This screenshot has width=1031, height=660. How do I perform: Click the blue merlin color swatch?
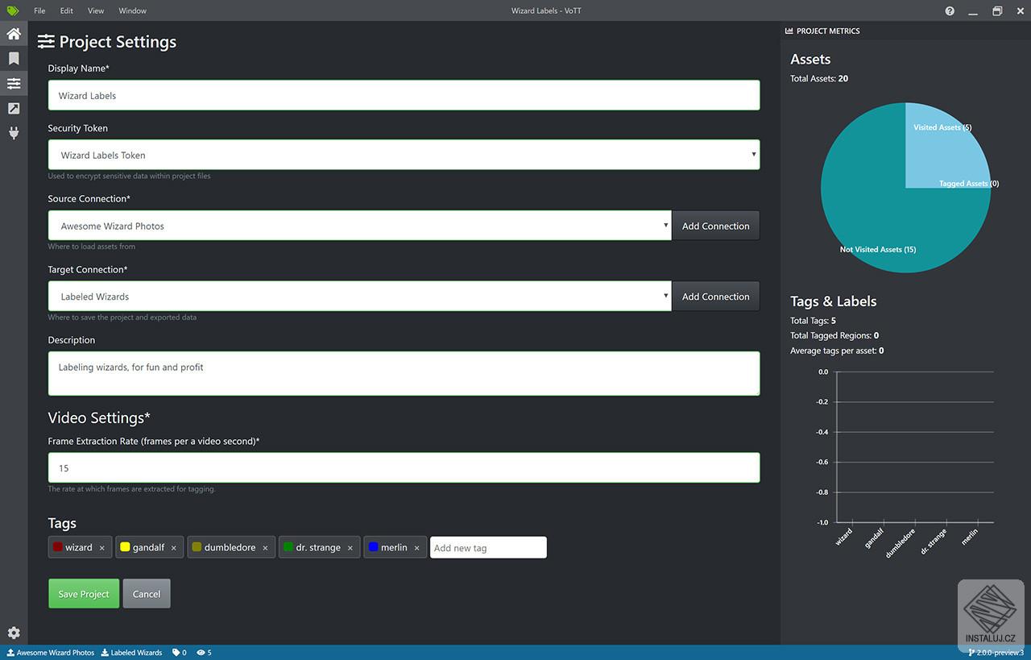pos(373,547)
